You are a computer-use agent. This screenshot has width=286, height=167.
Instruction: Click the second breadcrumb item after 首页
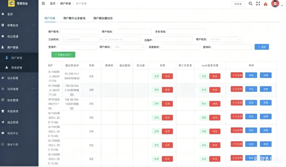(x=65, y=3)
